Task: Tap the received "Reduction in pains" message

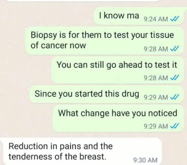Action: [81, 151]
